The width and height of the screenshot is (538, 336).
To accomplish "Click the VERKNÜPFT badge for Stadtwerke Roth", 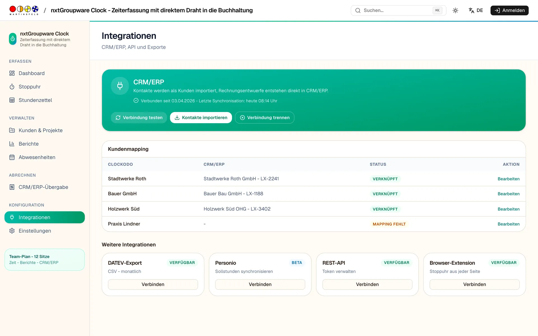I will (385, 179).
